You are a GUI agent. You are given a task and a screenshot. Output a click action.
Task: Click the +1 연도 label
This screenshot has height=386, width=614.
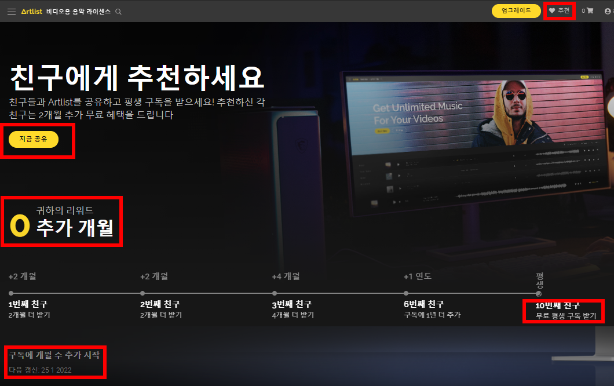pyautogui.click(x=418, y=276)
